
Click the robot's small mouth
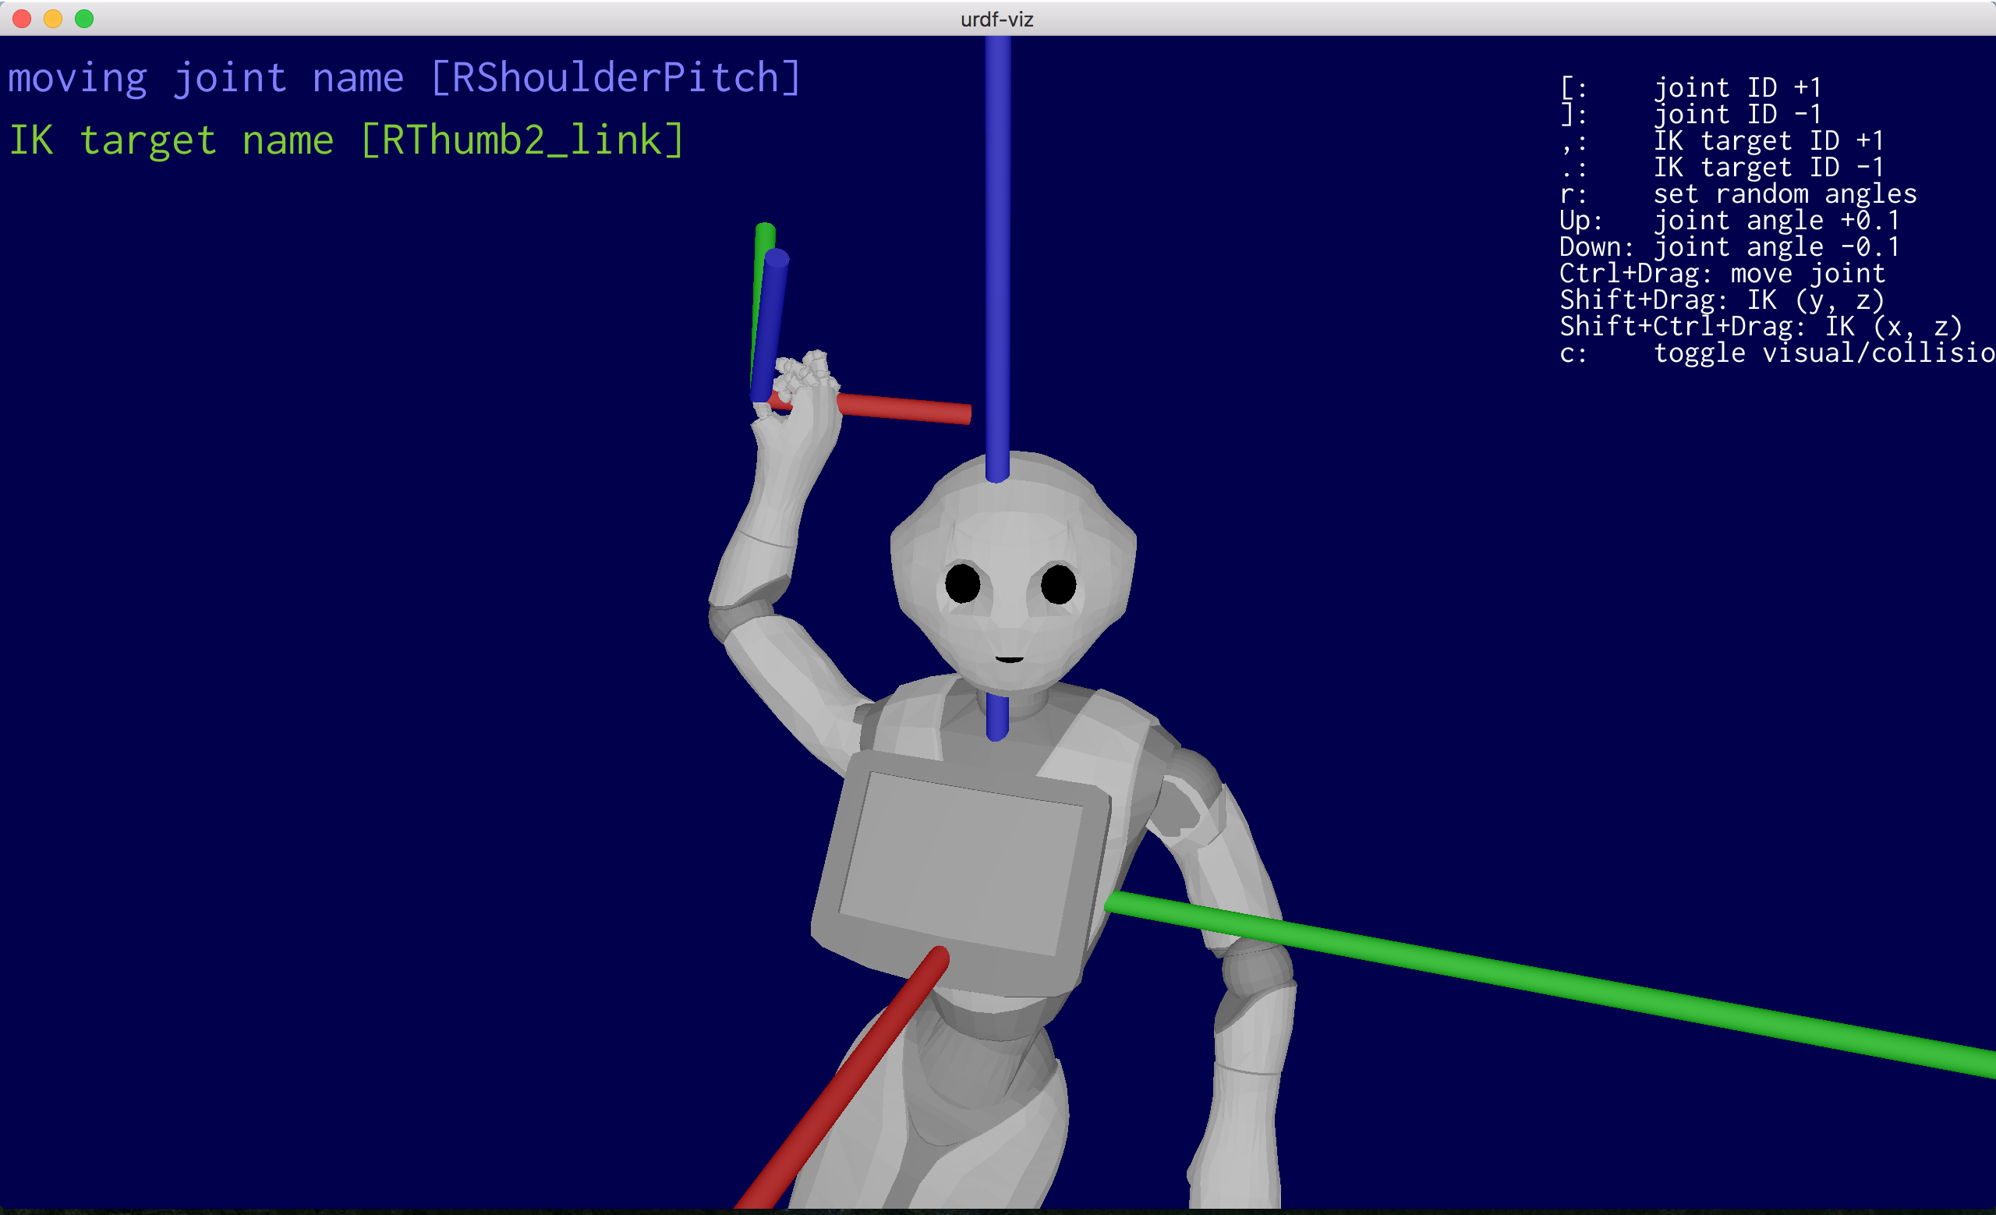(x=1010, y=658)
